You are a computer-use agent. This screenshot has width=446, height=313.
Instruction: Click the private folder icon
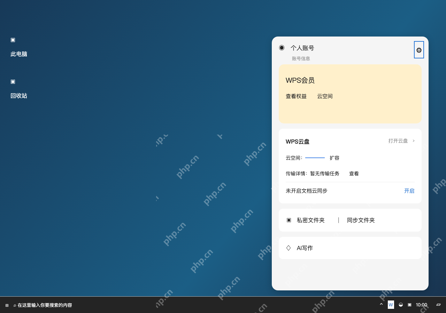coord(289,220)
